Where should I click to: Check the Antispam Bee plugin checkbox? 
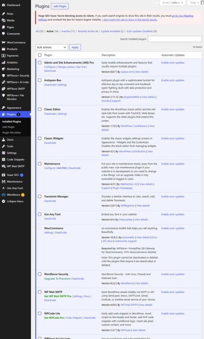pyautogui.click(x=40, y=80)
